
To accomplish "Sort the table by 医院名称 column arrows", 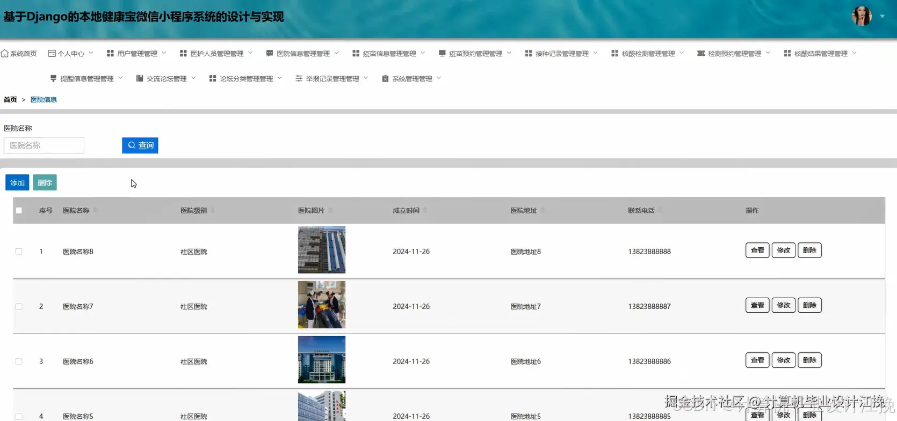I will (95, 210).
